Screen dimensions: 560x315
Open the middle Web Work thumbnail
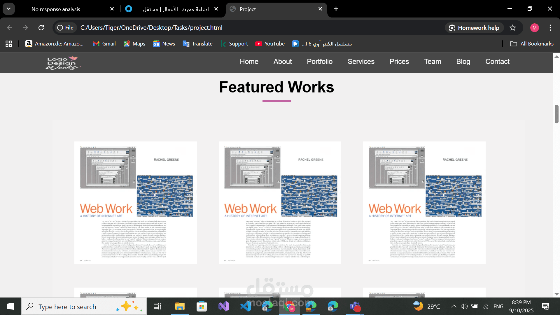280,203
